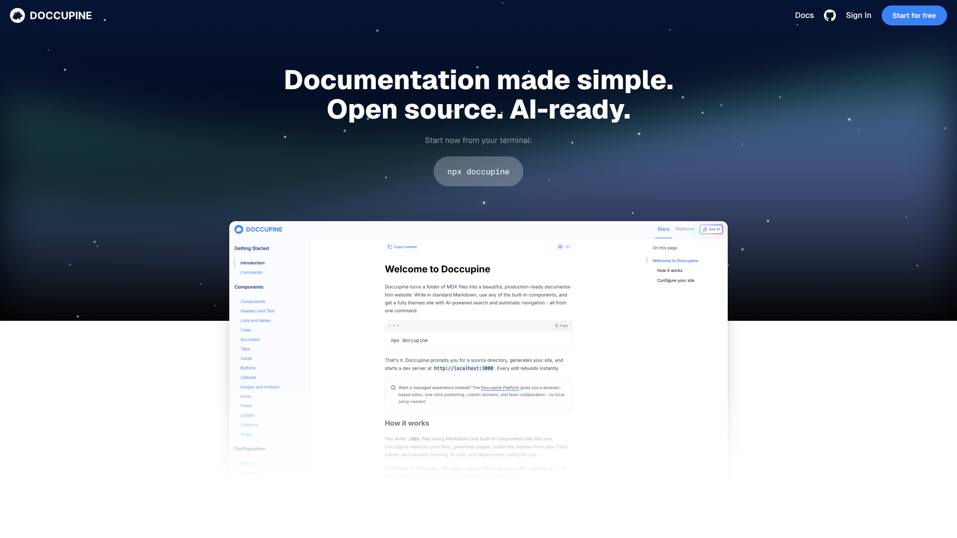Click the Doccupine porcupine logo in header
This screenshot has width=957, height=538.
point(17,15)
